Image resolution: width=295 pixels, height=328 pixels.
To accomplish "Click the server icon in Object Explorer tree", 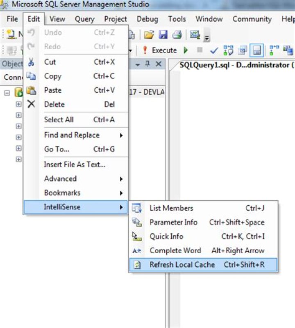I will (x=18, y=92).
